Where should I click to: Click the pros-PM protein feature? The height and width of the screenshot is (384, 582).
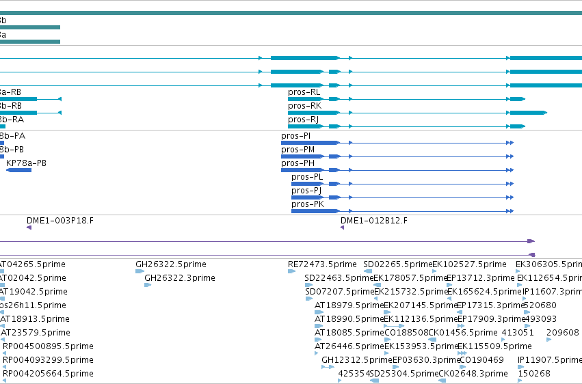[x=397, y=156]
